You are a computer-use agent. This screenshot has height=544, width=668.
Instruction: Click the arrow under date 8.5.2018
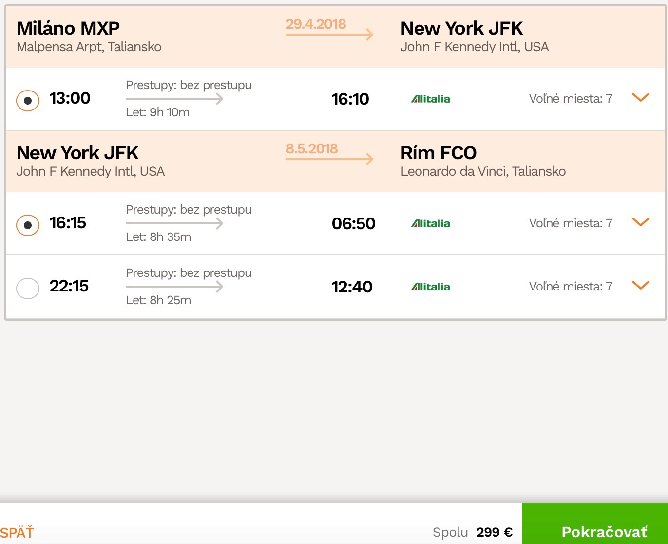[x=329, y=159]
